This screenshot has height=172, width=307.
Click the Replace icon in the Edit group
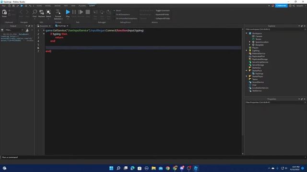click(x=42, y=12)
